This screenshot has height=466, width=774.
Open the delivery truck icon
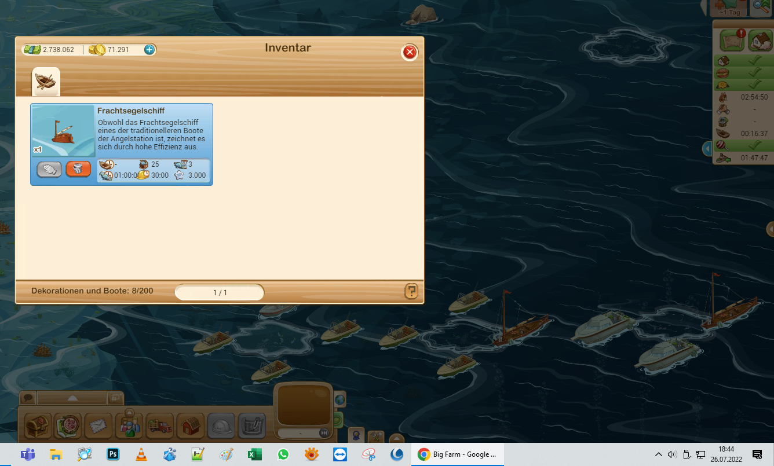click(x=159, y=427)
